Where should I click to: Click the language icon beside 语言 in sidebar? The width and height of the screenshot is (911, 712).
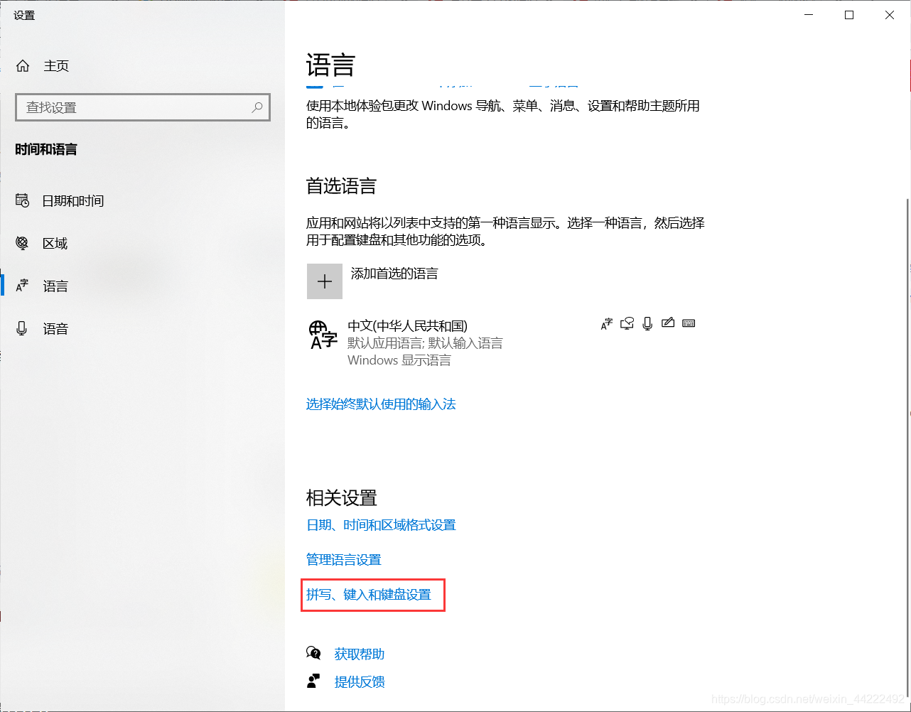[22, 286]
